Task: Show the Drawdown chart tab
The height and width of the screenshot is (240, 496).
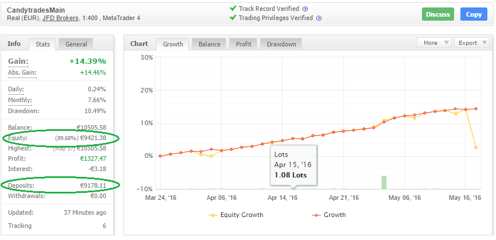Action: pyautogui.click(x=281, y=44)
